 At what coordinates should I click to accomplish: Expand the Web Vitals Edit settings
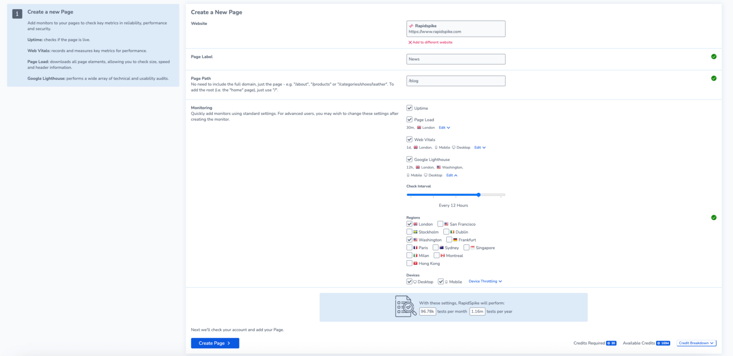(480, 147)
